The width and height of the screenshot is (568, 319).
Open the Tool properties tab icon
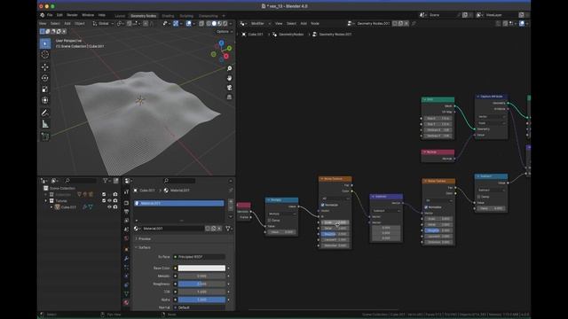(126, 191)
